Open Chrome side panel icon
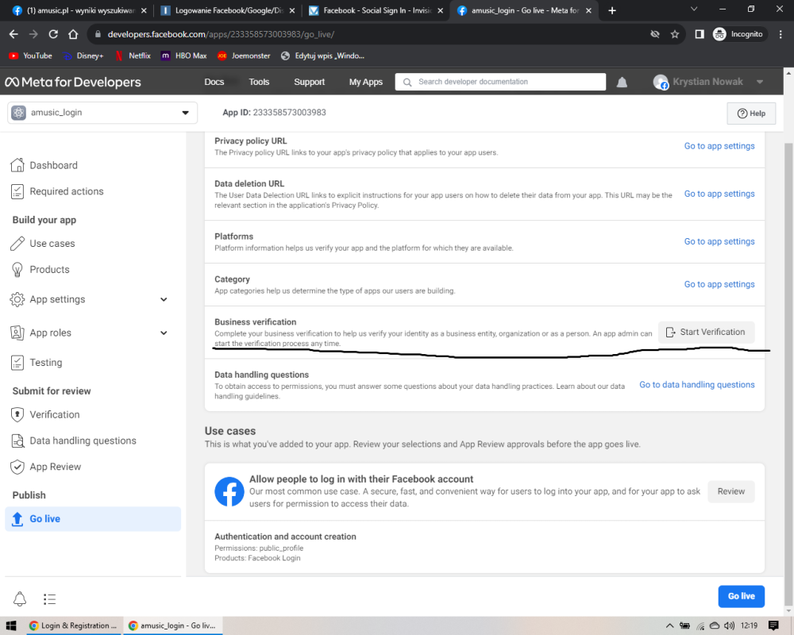The height and width of the screenshot is (635, 794). (700, 34)
